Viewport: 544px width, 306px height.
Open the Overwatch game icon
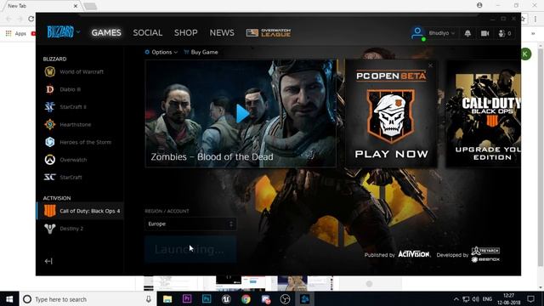click(x=50, y=160)
